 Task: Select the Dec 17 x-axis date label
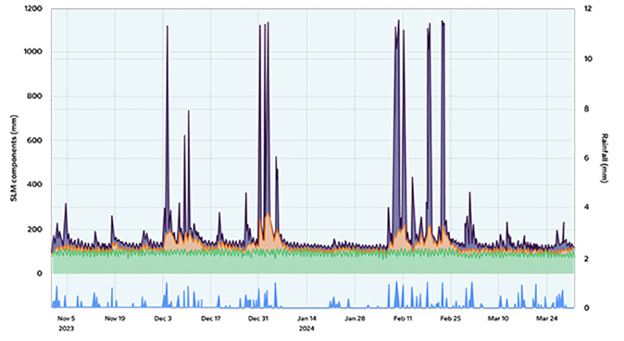pyautogui.click(x=211, y=319)
